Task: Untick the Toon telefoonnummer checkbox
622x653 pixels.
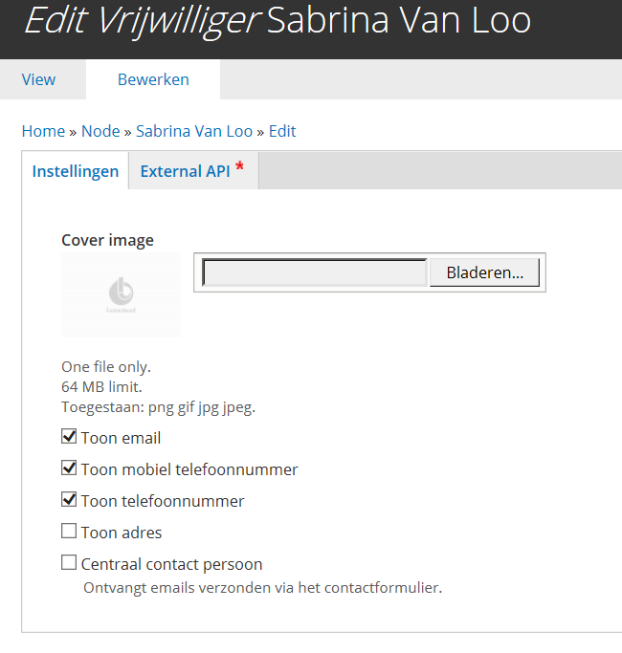Action: tap(69, 499)
